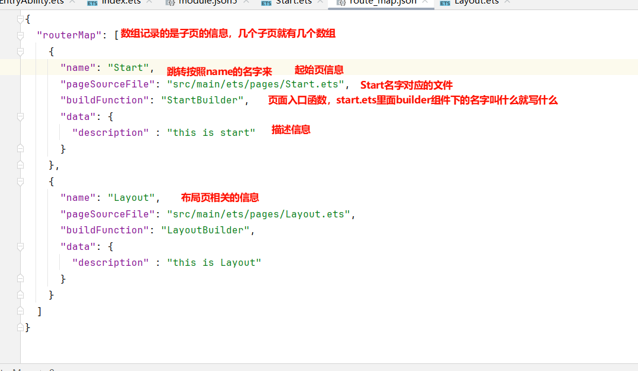Screen dimensions: 638x371
Task: Click the "Start" name value
Action: [128, 68]
